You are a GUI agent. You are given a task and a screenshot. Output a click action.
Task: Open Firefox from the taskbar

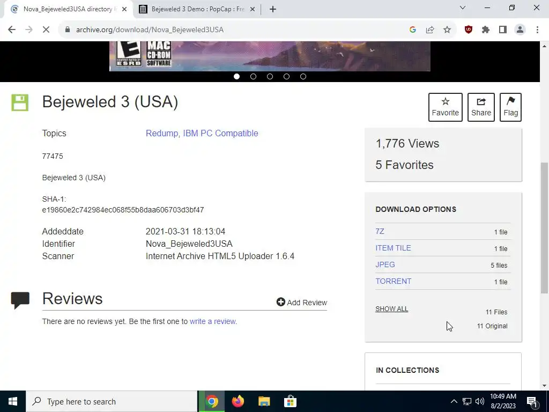[x=238, y=401]
